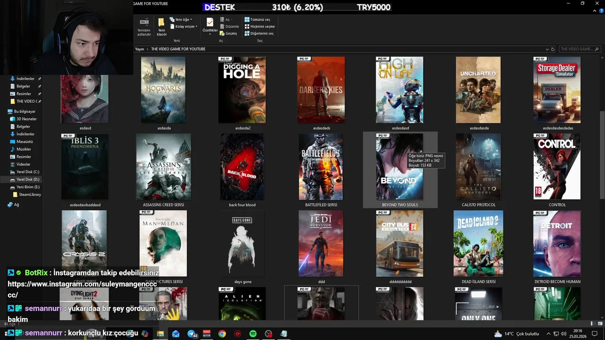The height and width of the screenshot is (340, 605).
Task: Select the Digging a Hole thumbnail
Action: [x=242, y=90]
